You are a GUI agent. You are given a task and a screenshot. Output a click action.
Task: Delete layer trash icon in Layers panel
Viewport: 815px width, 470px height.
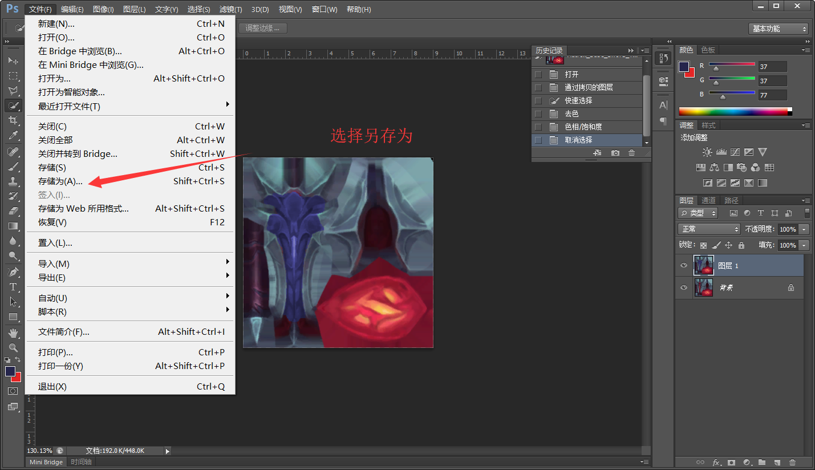pyautogui.click(x=792, y=462)
